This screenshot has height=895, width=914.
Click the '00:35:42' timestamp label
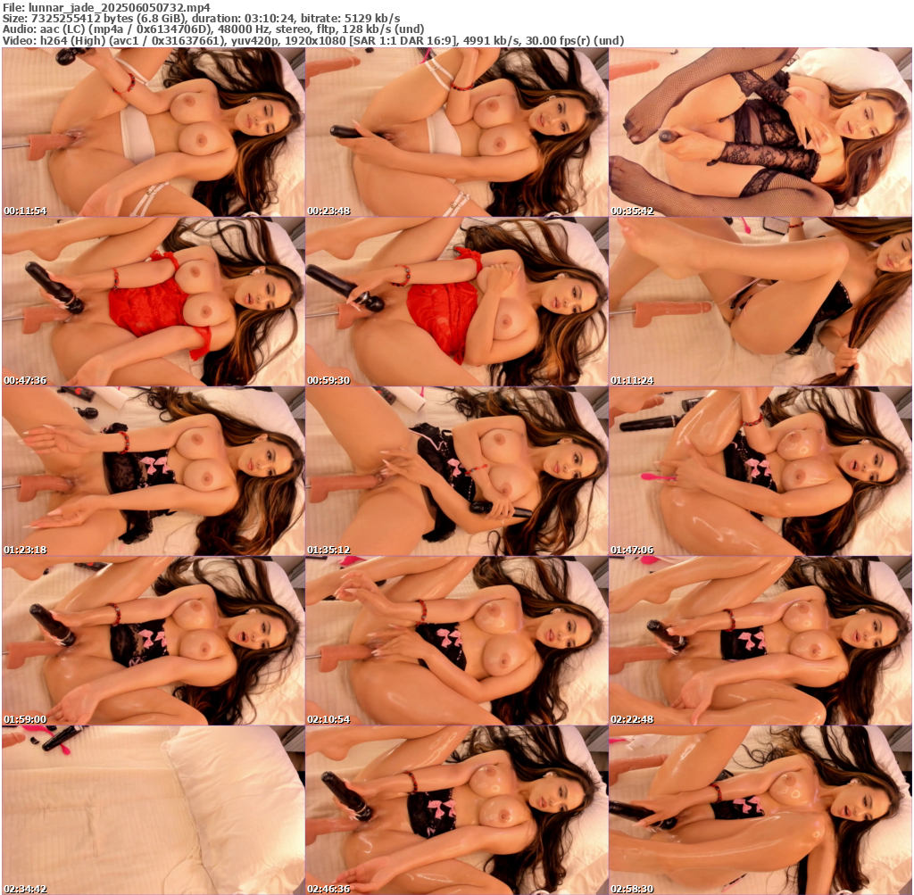click(x=633, y=211)
